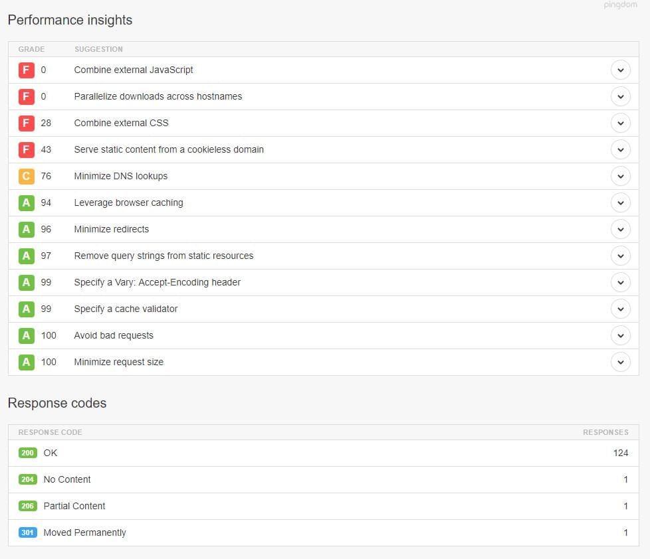Click the RESPONSES column header
Screen dimensions: 650x559
605,432
